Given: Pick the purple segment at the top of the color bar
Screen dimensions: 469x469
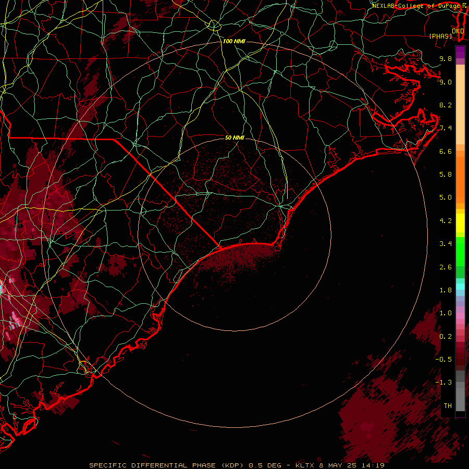Looking at the screenshot, I should pos(460,52).
